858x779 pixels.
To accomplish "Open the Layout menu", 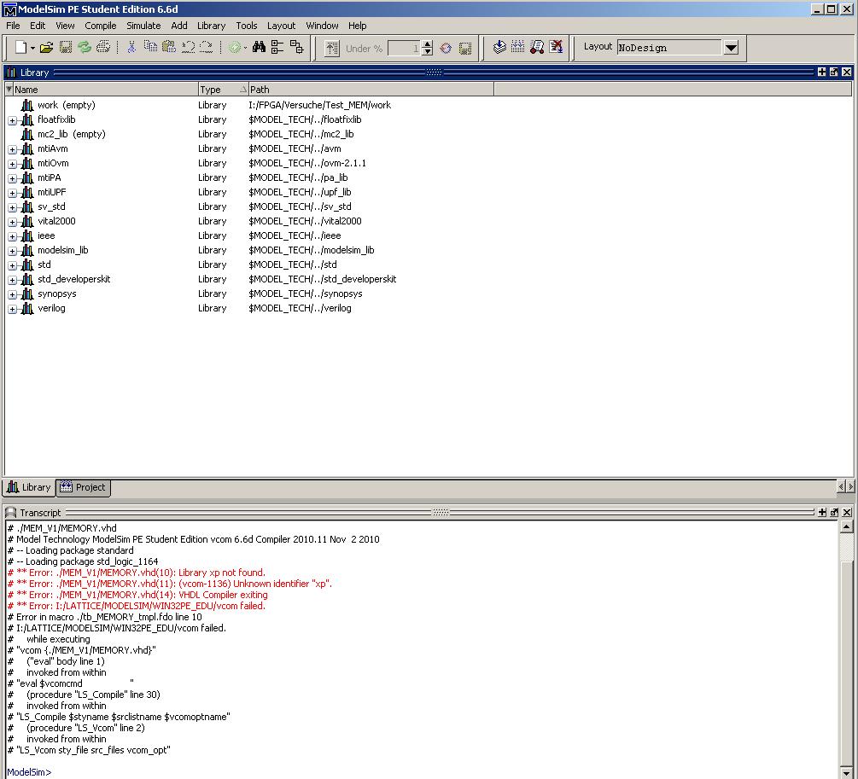I will coord(281,26).
